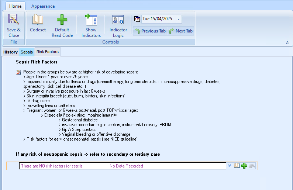This screenshot has width=293, height=190.
Task: Click the 'IV drug users' line
Action: pyautogui.click(x=37, y=101)
